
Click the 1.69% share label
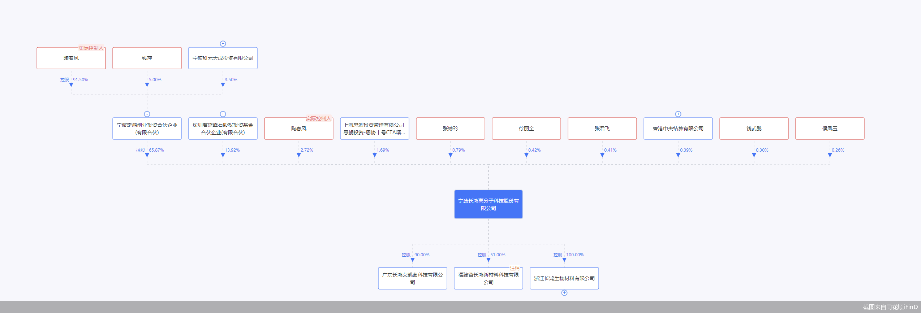pyautogui.click(x=383, y=150)
